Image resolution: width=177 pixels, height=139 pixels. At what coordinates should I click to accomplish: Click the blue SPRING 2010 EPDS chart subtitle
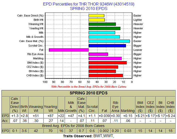click(x=89, y=9)
